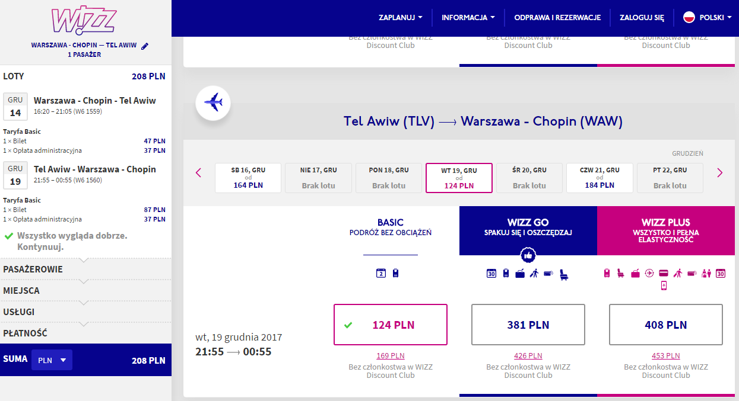Choose SB 16, GRU date at 164 PLN
739x401 pixels.
pos(248,178)
